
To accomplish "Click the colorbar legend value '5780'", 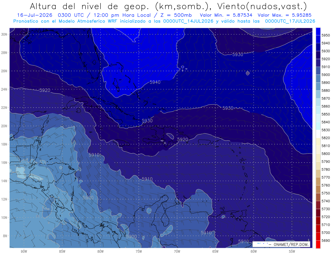I will pyautogui.click(x=326, y=169).
